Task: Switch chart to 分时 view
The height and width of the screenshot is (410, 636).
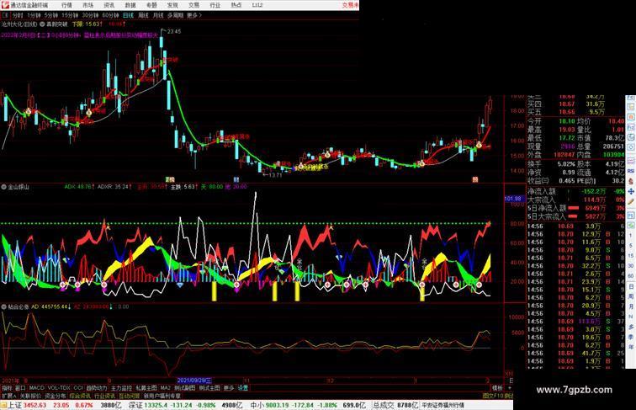Action: (18, 15)
